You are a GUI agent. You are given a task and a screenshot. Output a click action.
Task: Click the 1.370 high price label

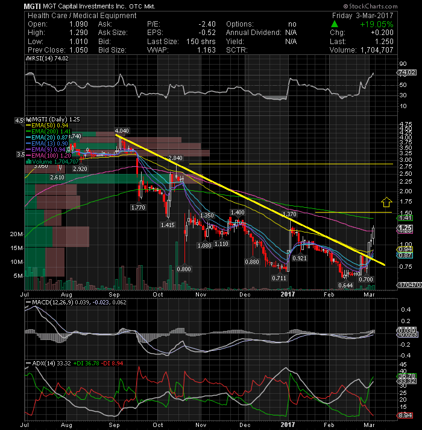(x=289, y=214)
